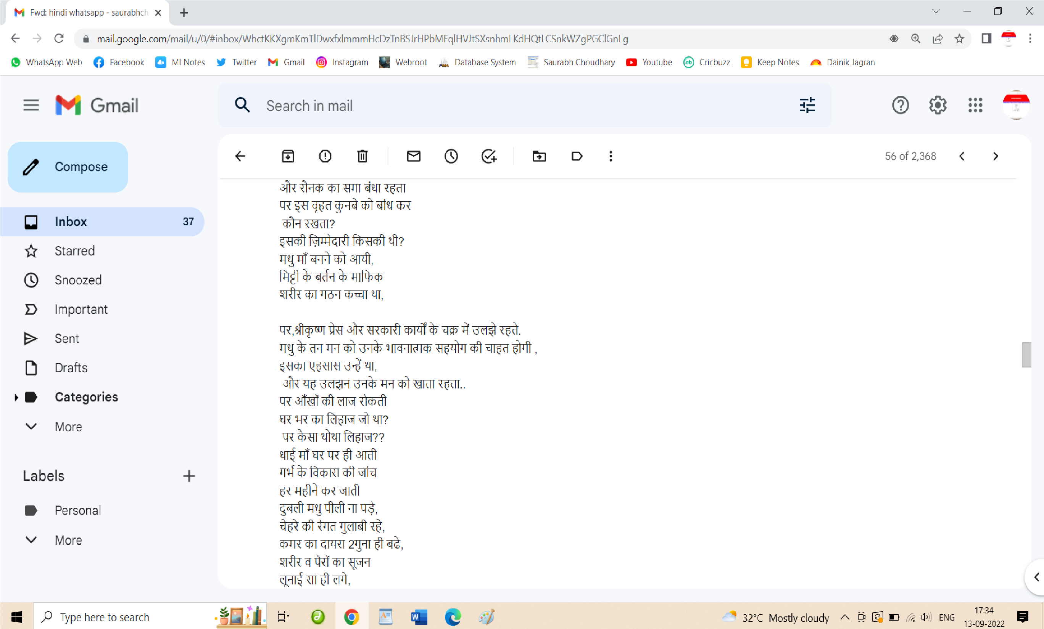This screenshot has height=629, width=1044.
Task: Report this email as spam
Action: 325,156
